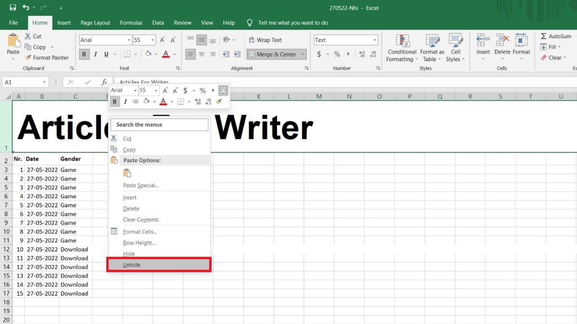Open the number format dropdown showing Text
Viewport: 577px width, 324px height.
point(373,40)
